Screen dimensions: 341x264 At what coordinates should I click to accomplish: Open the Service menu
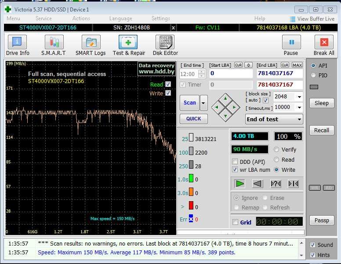(44, 18)
